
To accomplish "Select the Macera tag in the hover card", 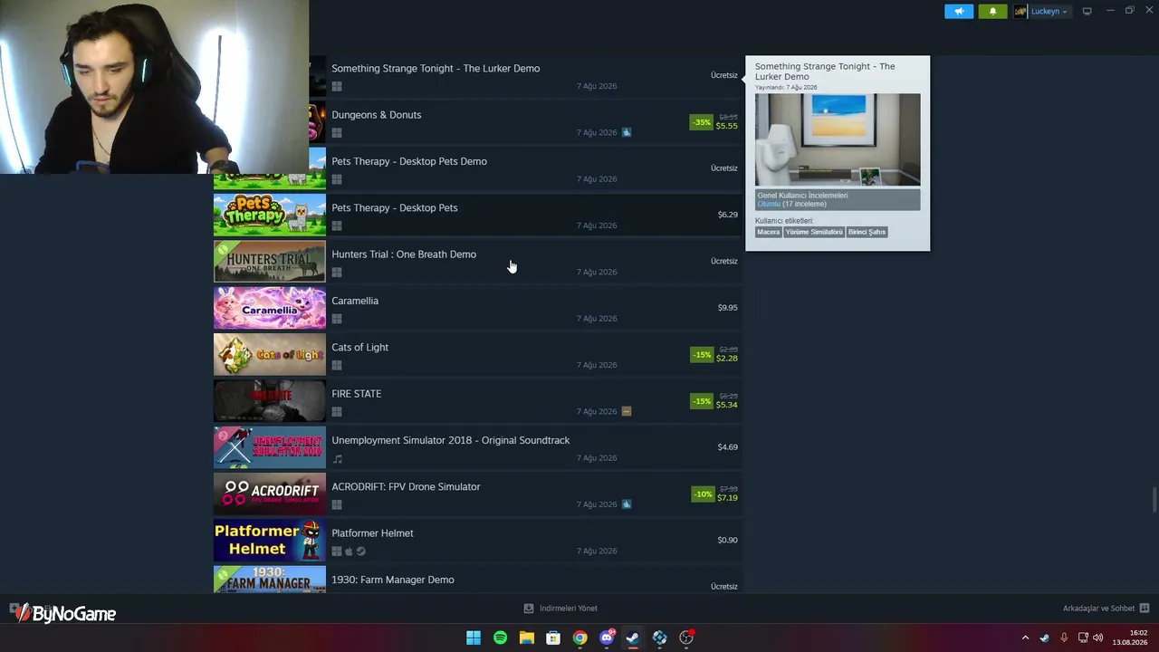I will (x=768, y=232).
